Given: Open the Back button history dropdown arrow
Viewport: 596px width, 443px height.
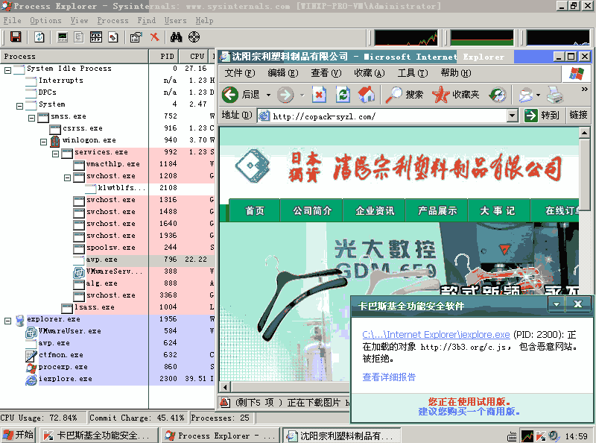Looking at the screenshot, I should point(268,95).
